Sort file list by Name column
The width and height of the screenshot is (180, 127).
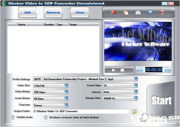30,25
